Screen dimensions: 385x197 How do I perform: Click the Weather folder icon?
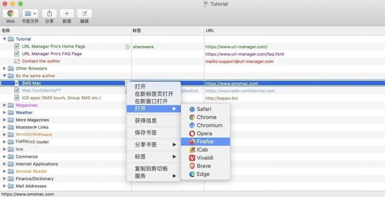(11, 112)
